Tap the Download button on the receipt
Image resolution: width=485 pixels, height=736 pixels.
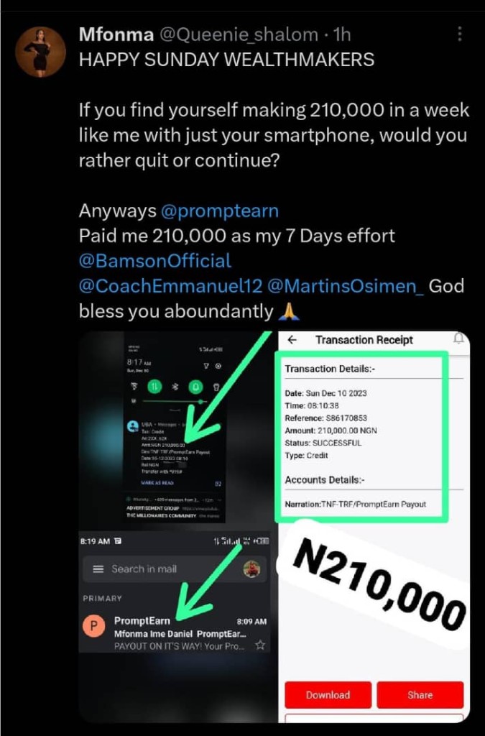[328, 695]
